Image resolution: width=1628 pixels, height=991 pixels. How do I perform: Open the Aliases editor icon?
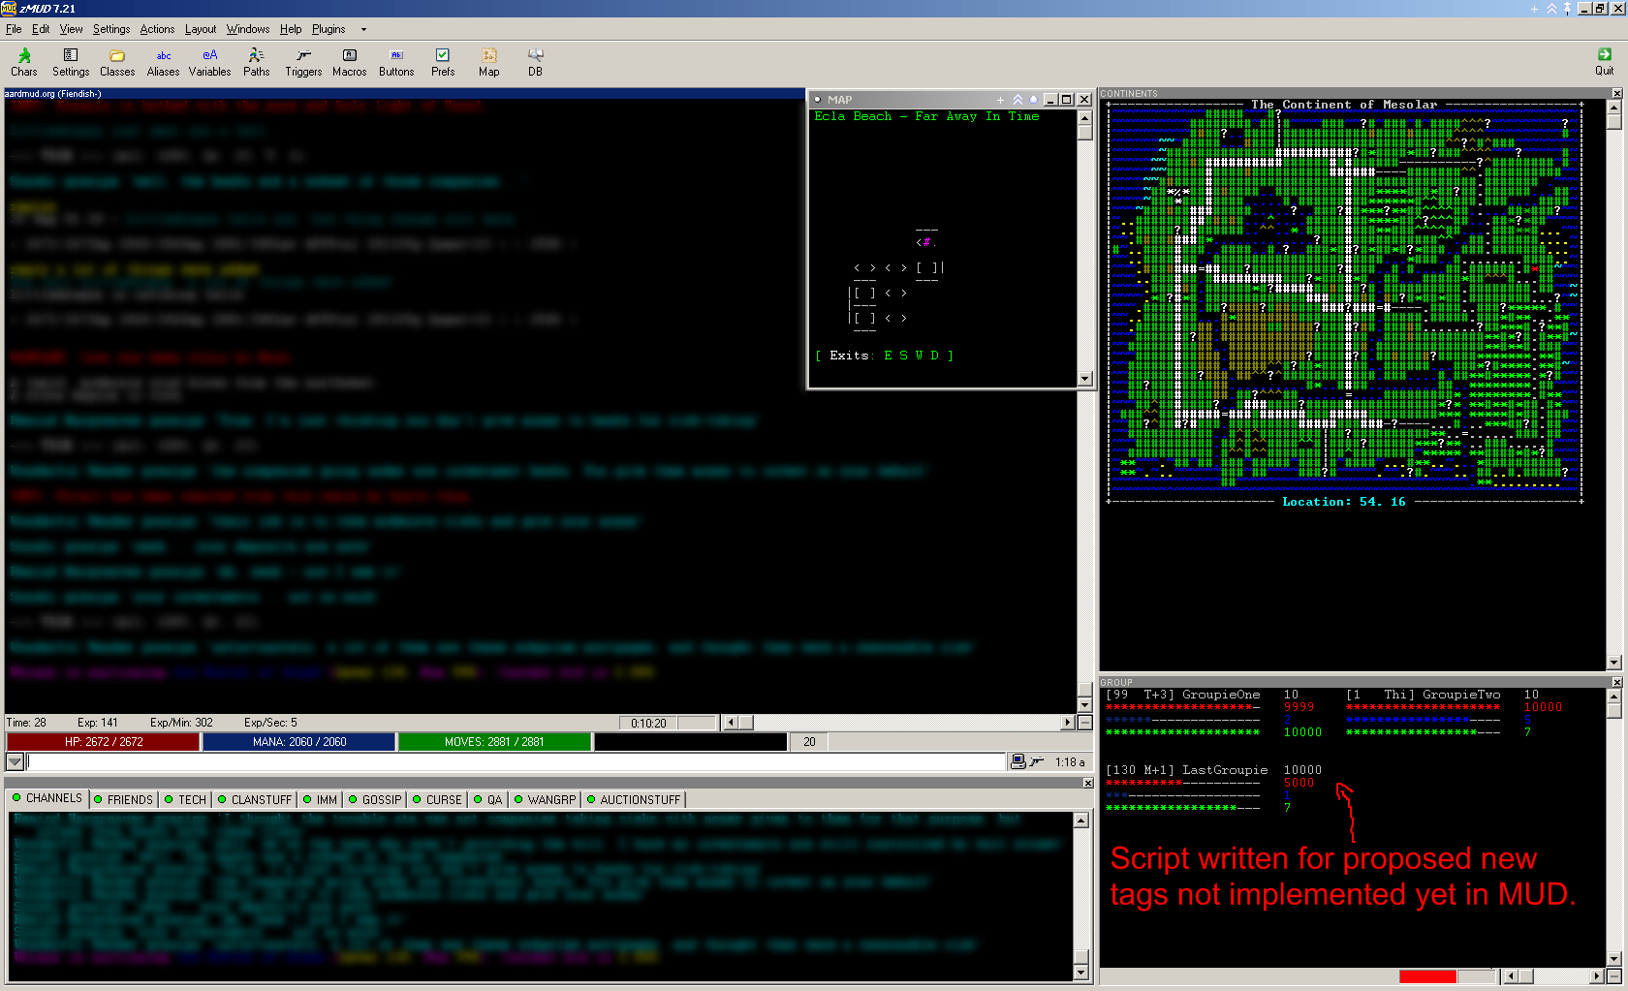[x=163, y=62]
